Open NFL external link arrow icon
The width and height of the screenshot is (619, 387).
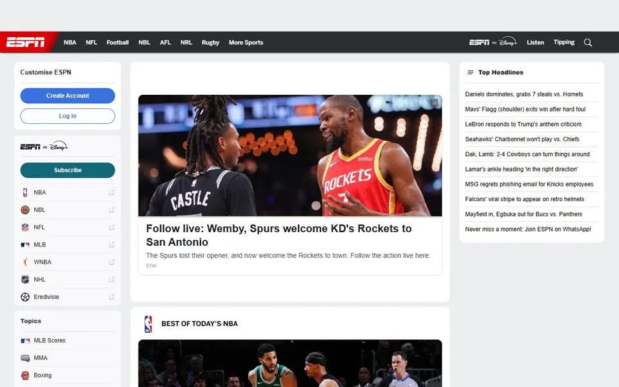tap(112, 227)
